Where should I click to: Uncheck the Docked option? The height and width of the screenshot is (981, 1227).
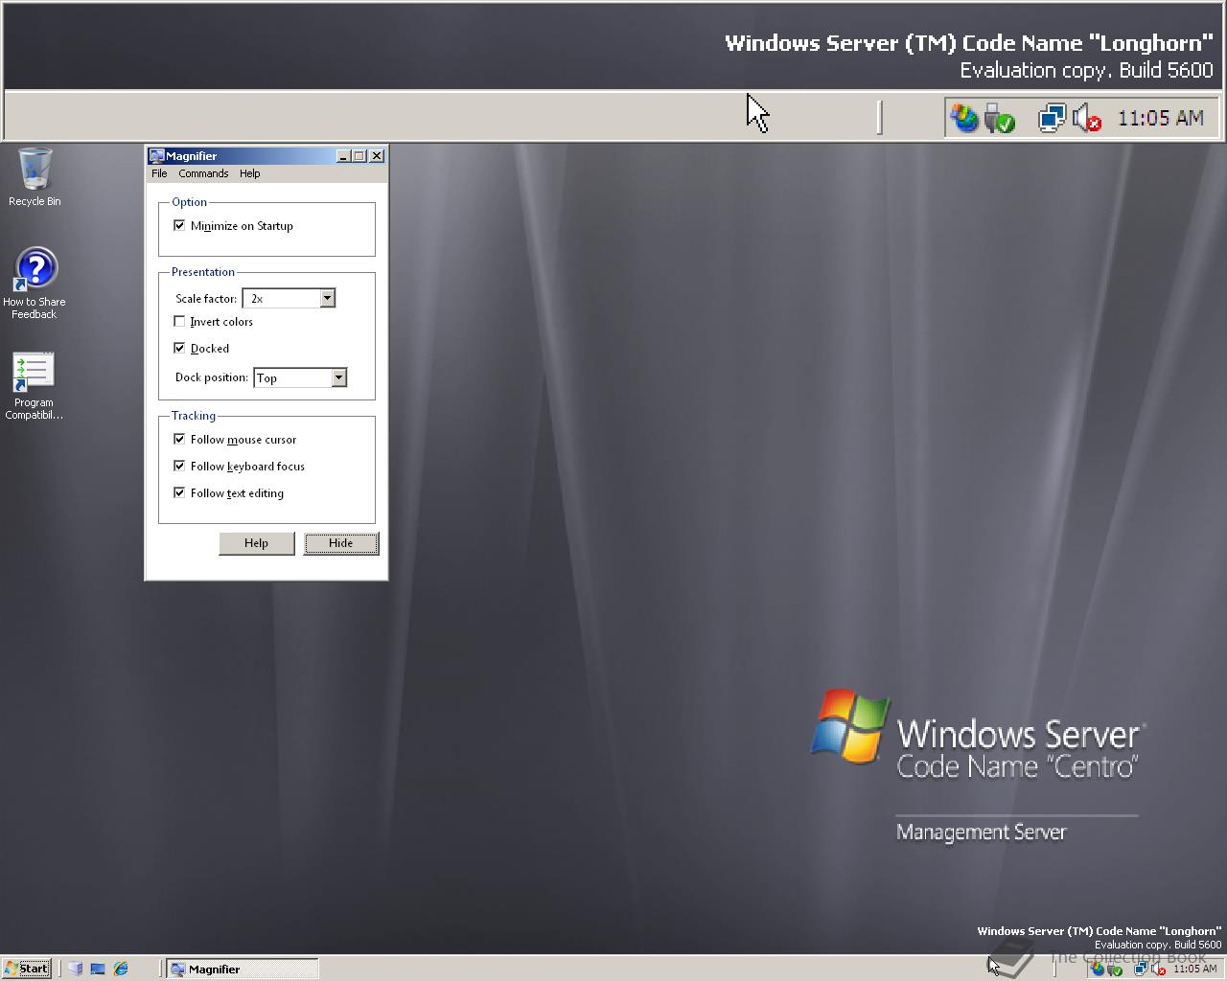(179, 348)
